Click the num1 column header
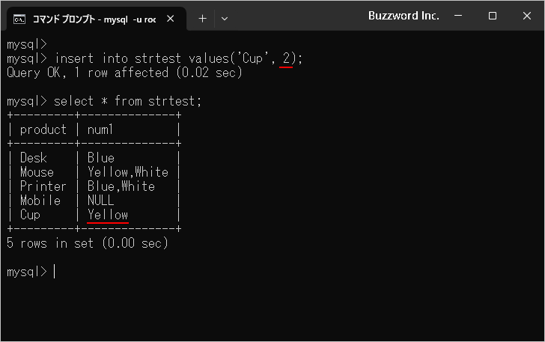The width and height of the screenshot is (545, 342). tap(100, 129)
